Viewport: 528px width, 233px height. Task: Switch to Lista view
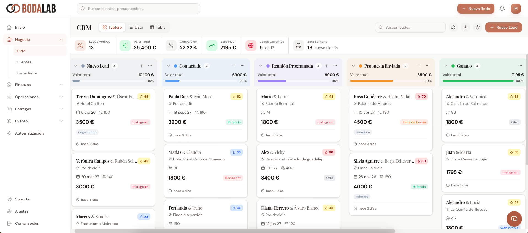(136, 27)
